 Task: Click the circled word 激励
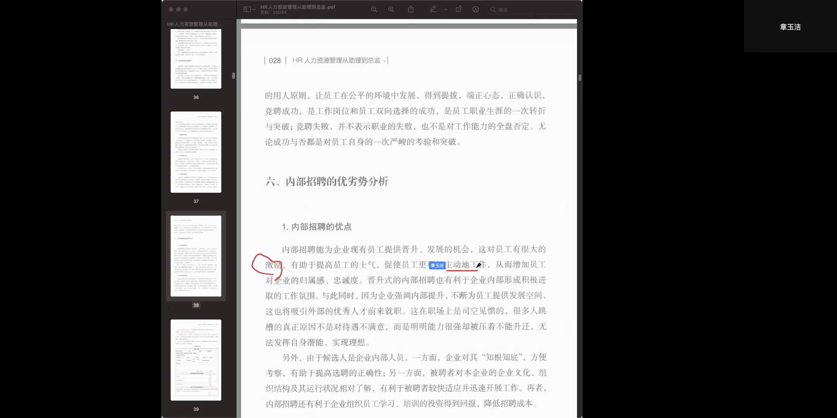point(274,265)
